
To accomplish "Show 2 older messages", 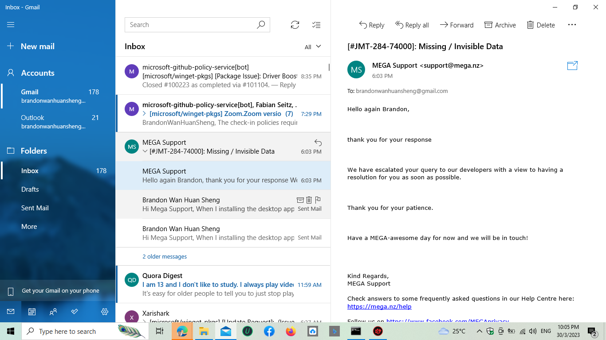I will pyautogui.click(x=165, y=256).
